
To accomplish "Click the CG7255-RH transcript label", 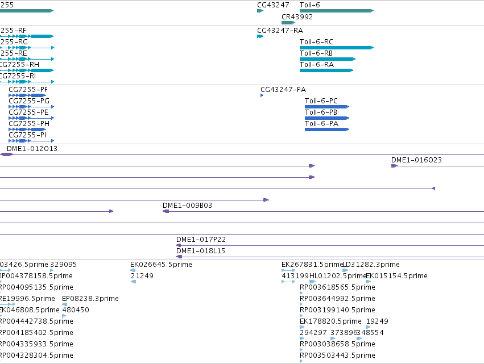I will point(19,65).
